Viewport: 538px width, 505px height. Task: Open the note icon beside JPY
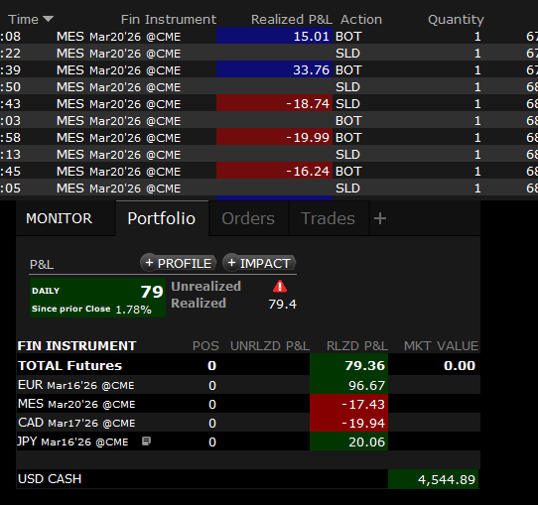(147, 441)
